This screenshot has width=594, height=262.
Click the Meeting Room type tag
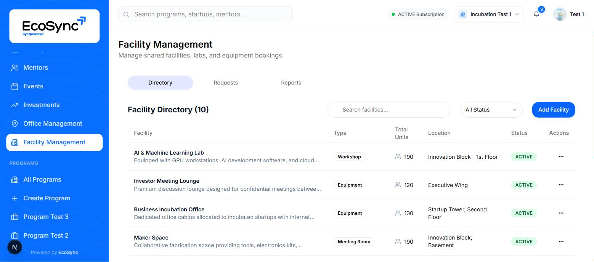pyautogui.click(x=354, y=241)
